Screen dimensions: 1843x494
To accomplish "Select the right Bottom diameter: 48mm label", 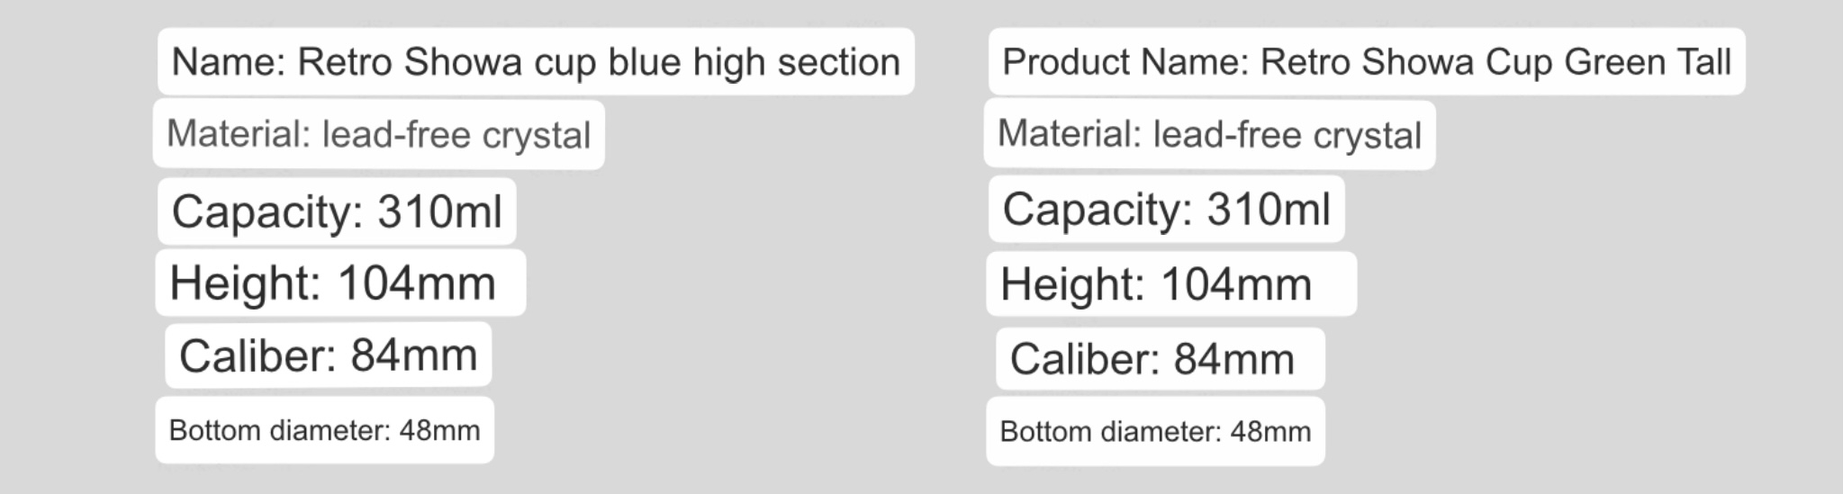I will point(1155,431).
